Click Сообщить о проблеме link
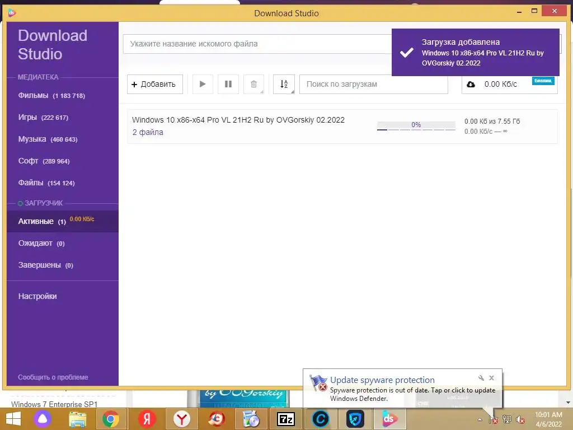The width and height of the screenshot is (573, 430). click(x=53, y=377)
